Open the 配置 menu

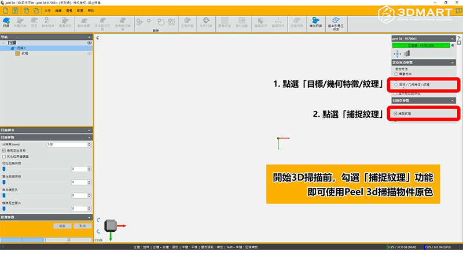click(x=80, y=10)
